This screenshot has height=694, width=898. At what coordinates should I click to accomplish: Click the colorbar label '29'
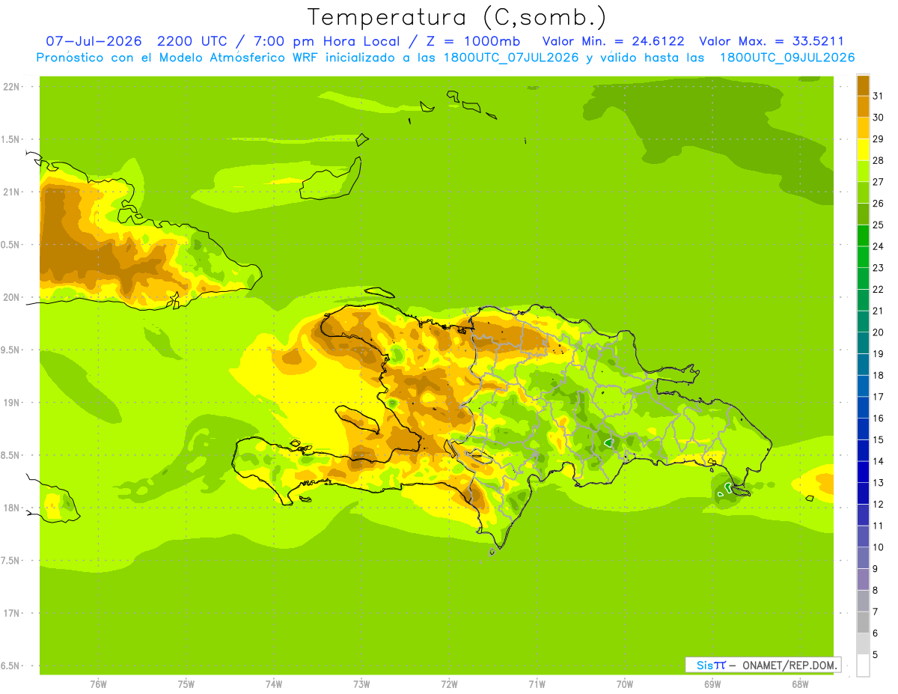(879, 139)
